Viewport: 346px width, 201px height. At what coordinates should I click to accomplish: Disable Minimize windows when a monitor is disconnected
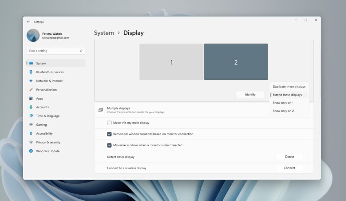point(109,145)
